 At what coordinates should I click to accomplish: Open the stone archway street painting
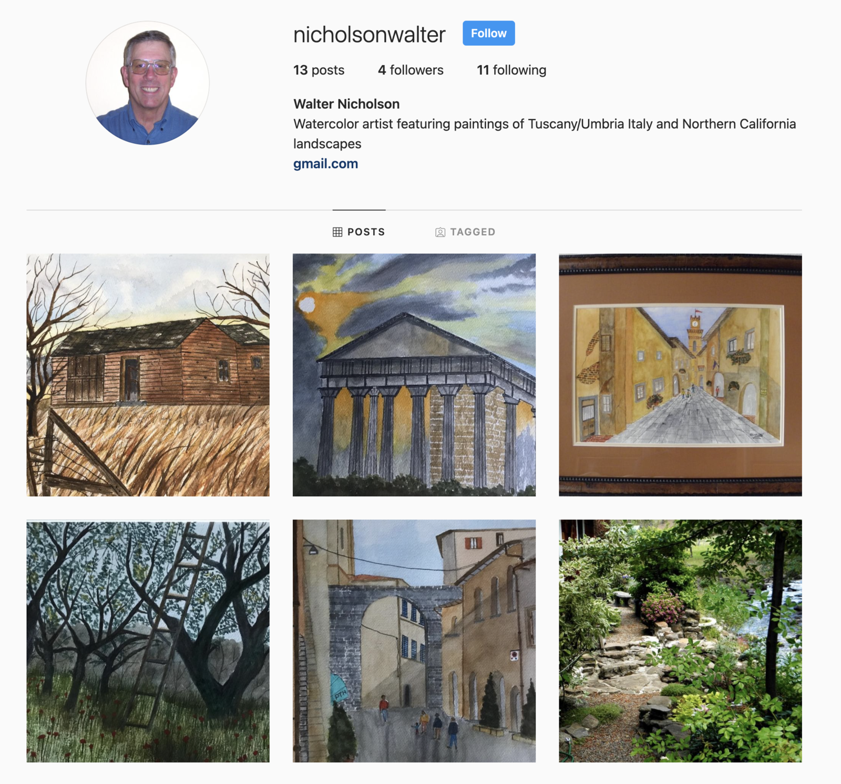tap(414, 641)
